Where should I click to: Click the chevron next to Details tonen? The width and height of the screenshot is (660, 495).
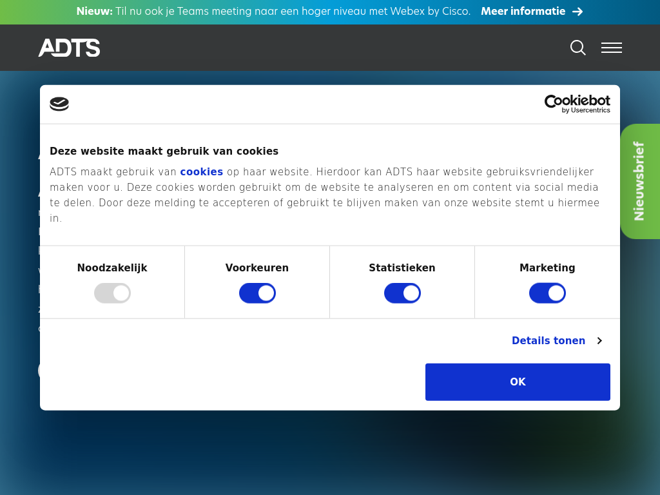point(599,341)
